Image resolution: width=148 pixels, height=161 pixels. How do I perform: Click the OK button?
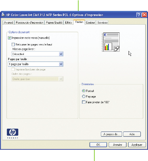[x=98, y=145]
